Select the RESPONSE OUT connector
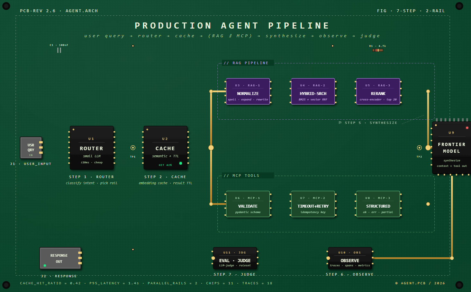 [x=60, y=258]
